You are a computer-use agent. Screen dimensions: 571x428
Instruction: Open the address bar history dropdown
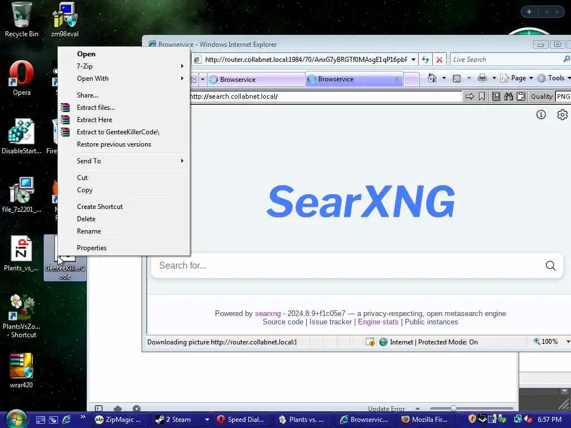[413, 59]
